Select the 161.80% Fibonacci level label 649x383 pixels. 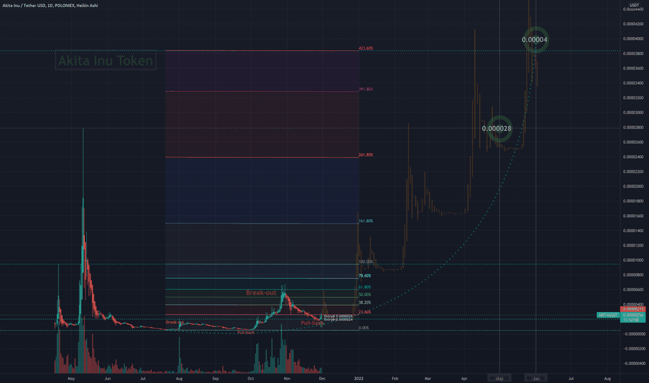click(x=366, y=221)
